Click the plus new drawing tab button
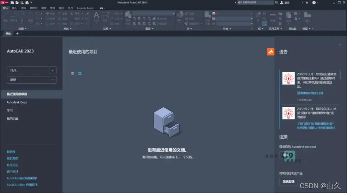Viewport: 347px width, 193px height. pos(17,33)
